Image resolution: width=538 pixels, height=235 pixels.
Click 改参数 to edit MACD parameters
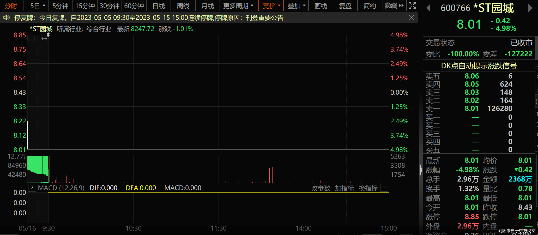coord(321,188)
